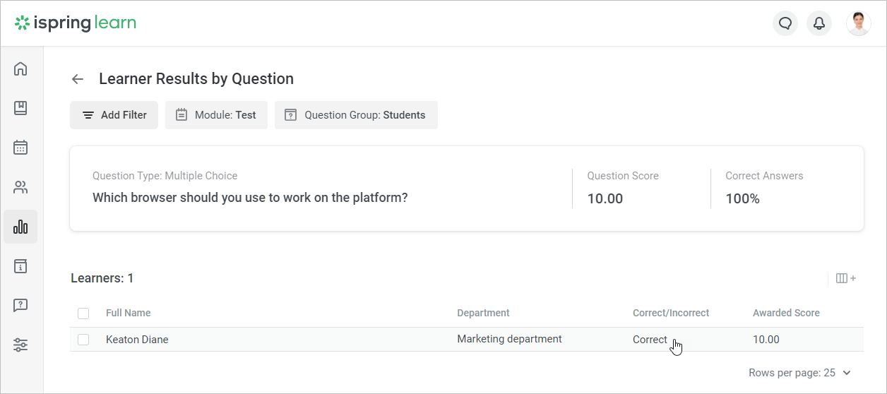Image resolution: width=887 pixels, height=394 pixels.
Task: Open the Learning Content book icon
Action: tap(20, 108)
